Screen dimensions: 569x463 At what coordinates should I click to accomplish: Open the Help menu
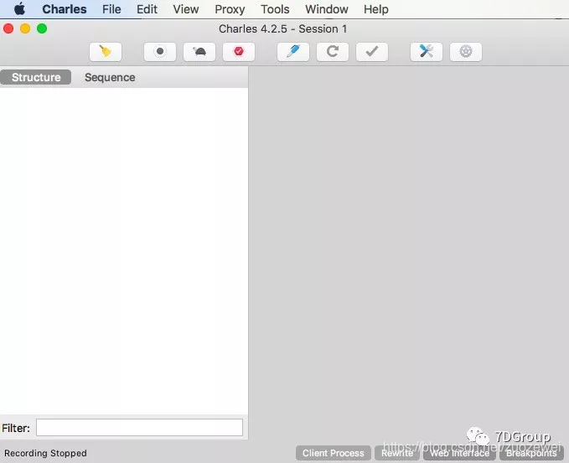[x=376, y=9]
